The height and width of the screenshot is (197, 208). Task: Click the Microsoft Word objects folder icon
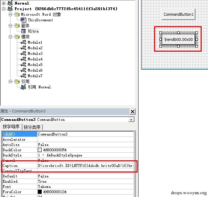pyautogui.click(x=17, y=14)
